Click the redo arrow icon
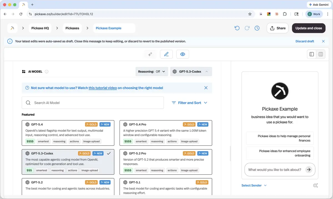 point(247,28)
